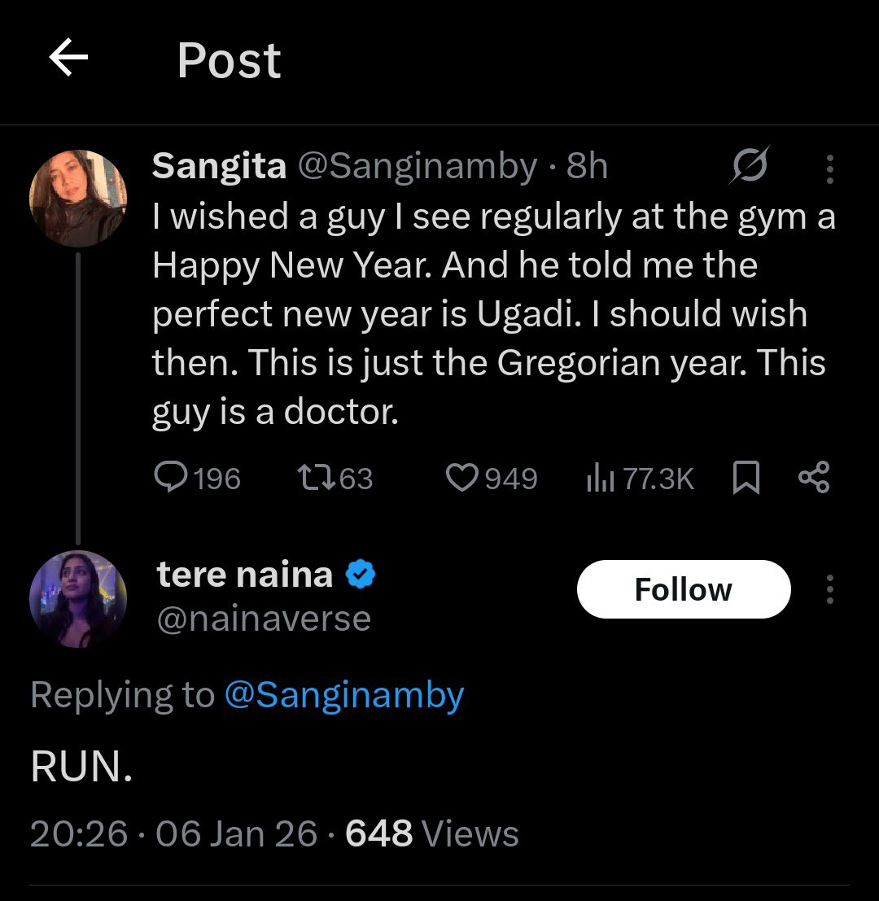Open tere naina's profile picture
The width and height of the screenshot is (879, 901).
[x=78, y=599]
